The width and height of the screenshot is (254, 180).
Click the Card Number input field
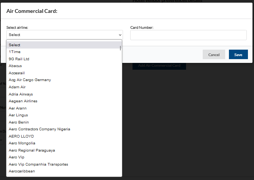(188, 35)
